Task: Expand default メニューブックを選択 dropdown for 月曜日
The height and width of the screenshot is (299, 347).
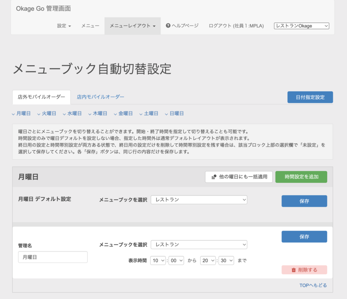Action: [199, 200]
